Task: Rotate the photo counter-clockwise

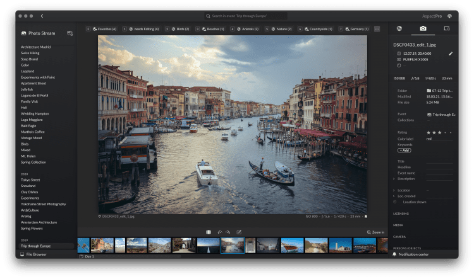Action: 219,232
